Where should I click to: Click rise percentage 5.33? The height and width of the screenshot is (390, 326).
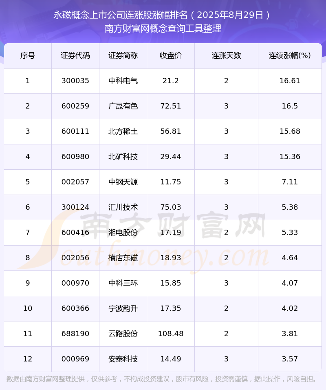[x=290, y=233]
